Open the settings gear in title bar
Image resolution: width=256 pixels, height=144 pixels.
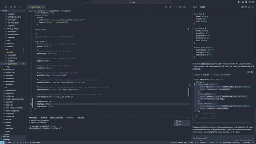(253, 2)
